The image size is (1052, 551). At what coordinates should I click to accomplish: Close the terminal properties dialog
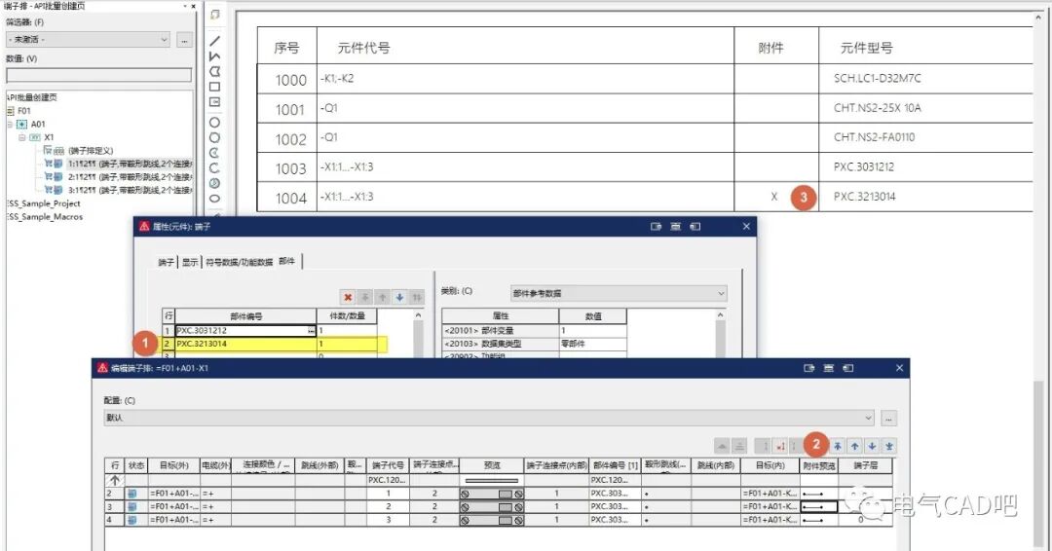click(746, 227)
